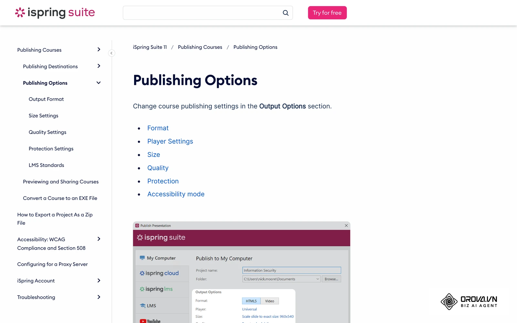517x323 pixels.
Task: Click the iSpring Suite logo
Action: [x=55, y=13]
